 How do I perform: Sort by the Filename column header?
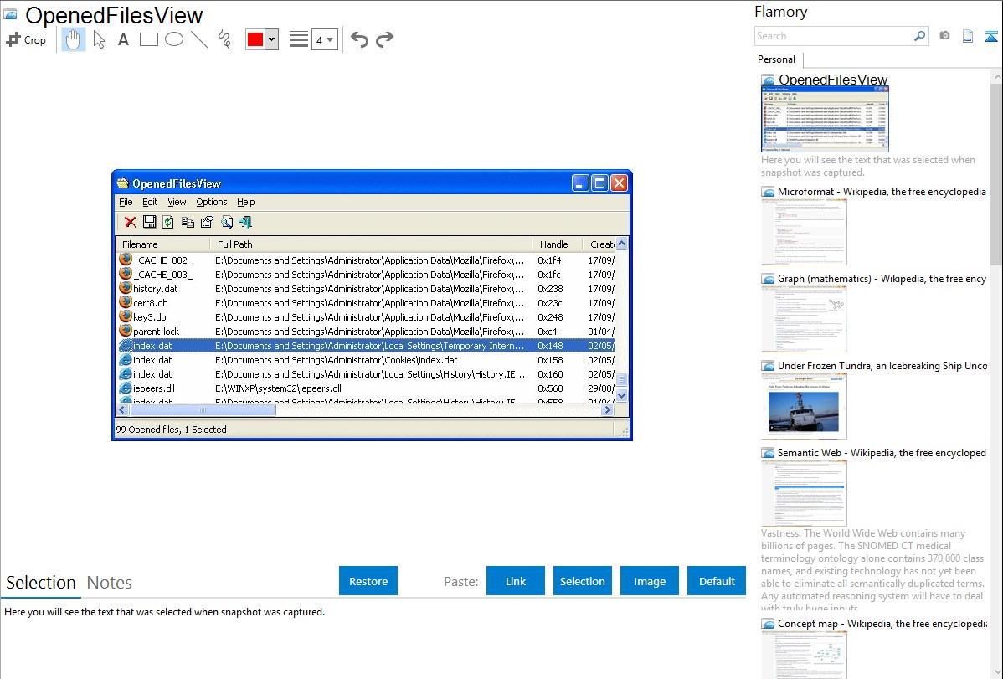[x=163, y=244]
